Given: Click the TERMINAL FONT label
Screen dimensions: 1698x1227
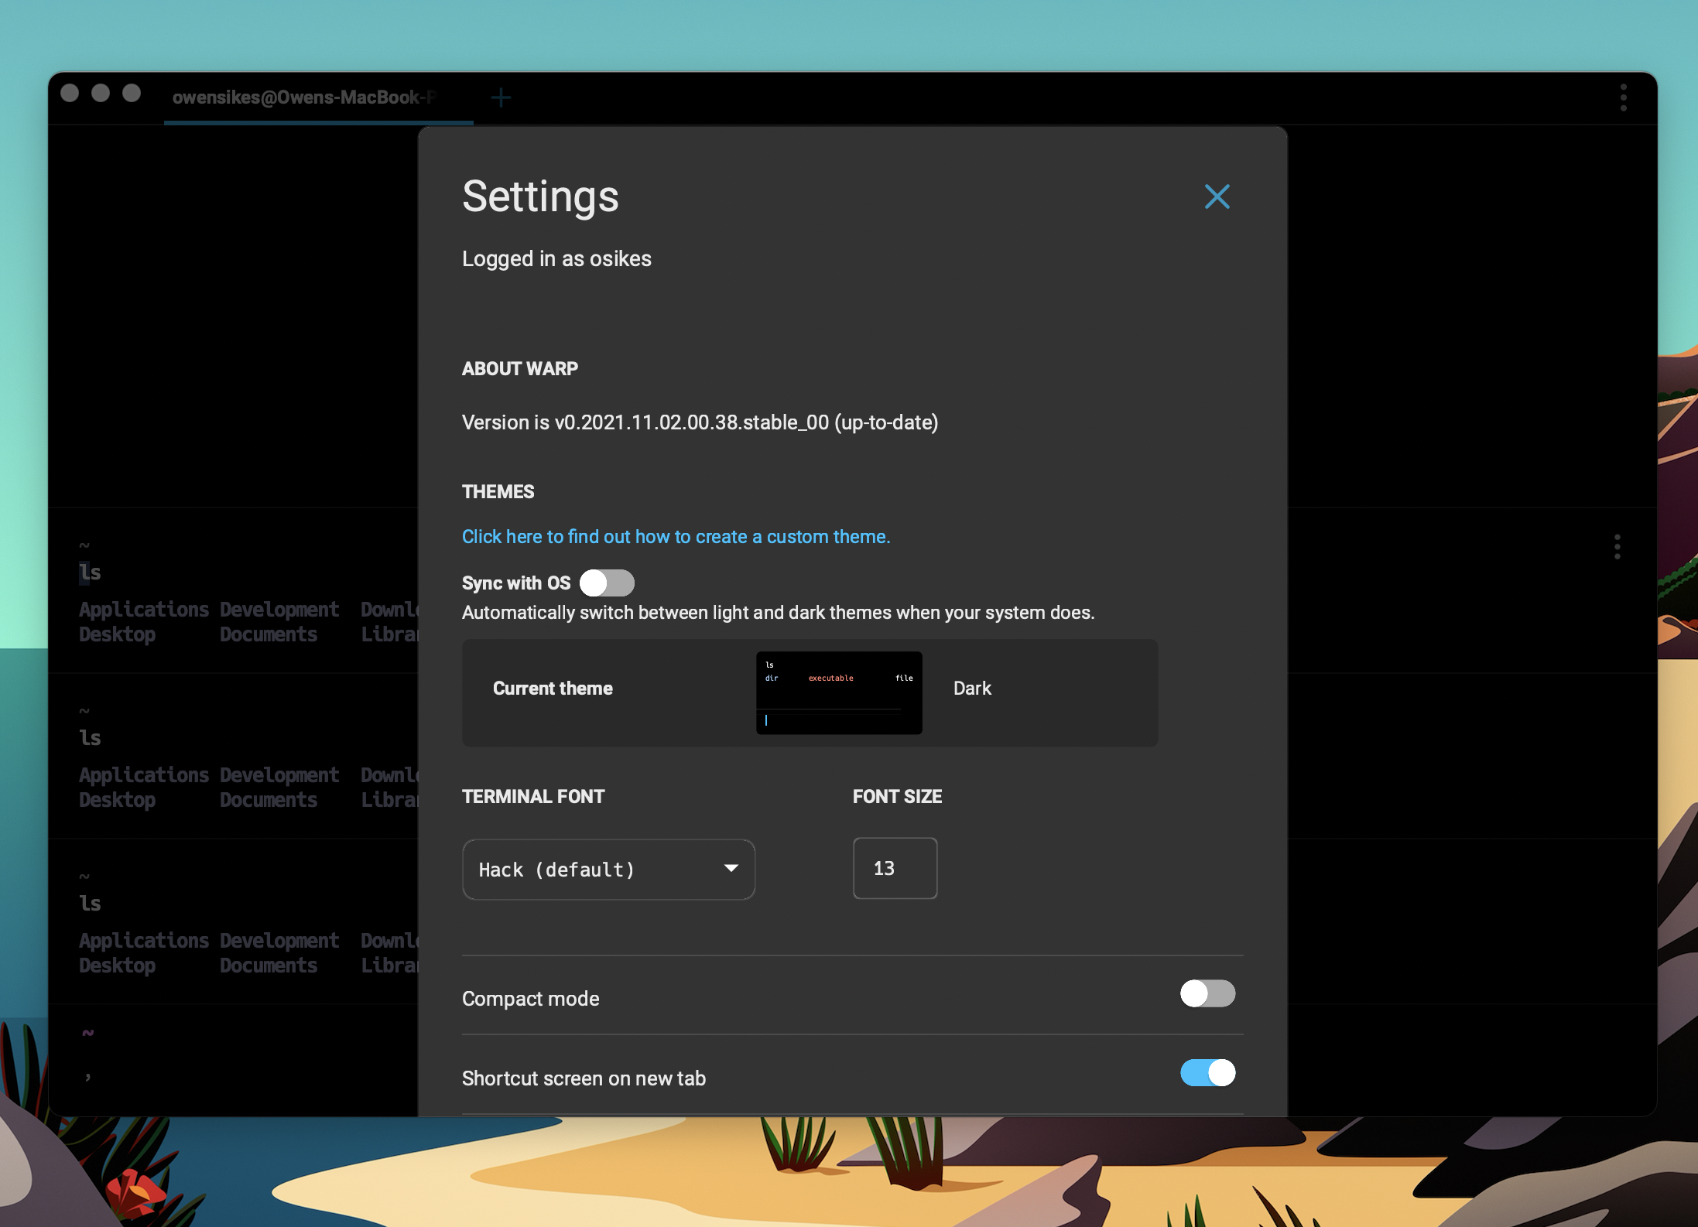Looking at the screenshot, I should pos(533,797).
